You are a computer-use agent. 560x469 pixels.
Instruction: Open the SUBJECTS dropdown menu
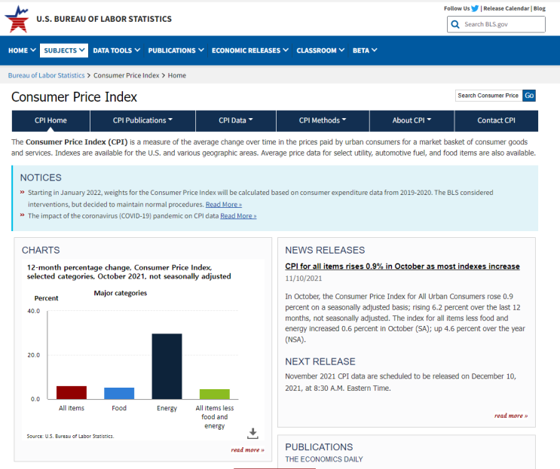coord(64,50)
